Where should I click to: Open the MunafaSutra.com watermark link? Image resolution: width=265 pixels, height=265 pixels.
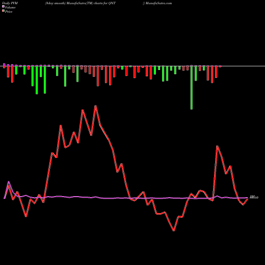pos(158,3)
